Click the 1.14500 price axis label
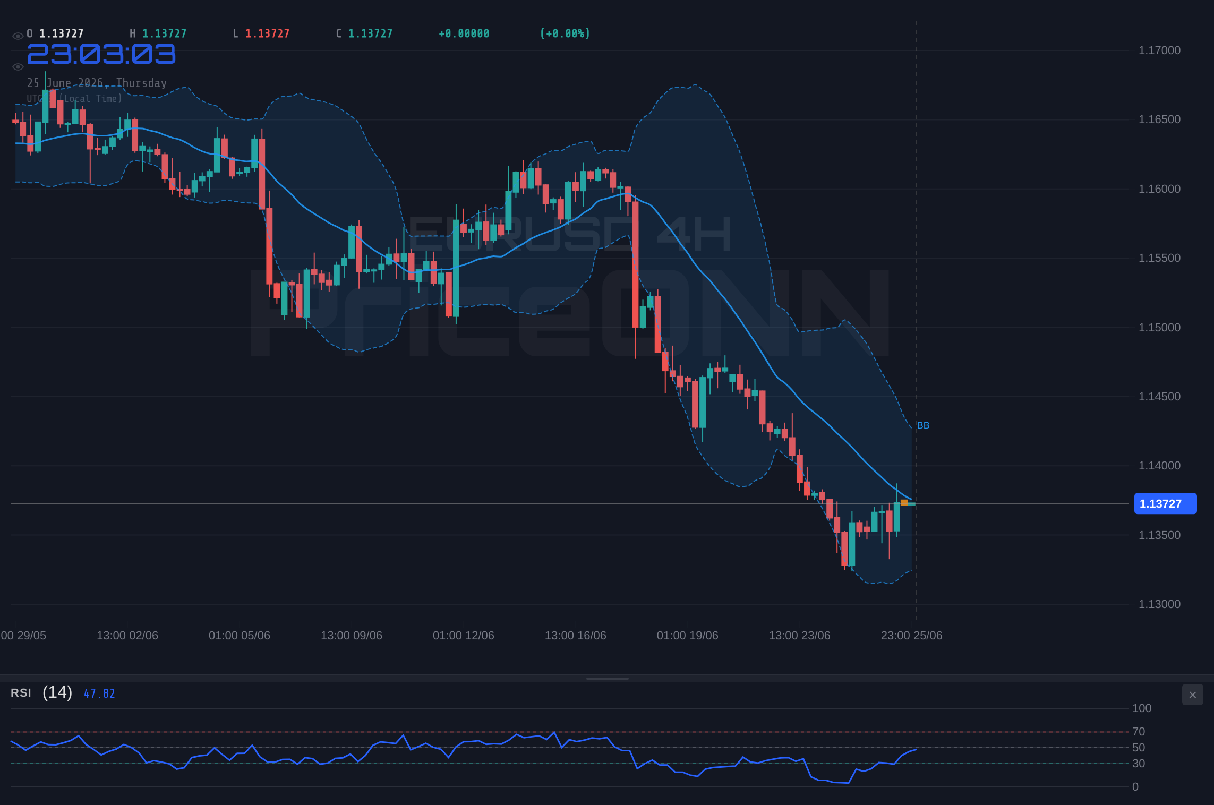 click(x=1159, y=397)
